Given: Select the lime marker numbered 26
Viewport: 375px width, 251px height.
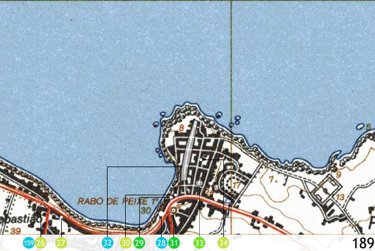Looking at the screenshot, I should 41,243.
